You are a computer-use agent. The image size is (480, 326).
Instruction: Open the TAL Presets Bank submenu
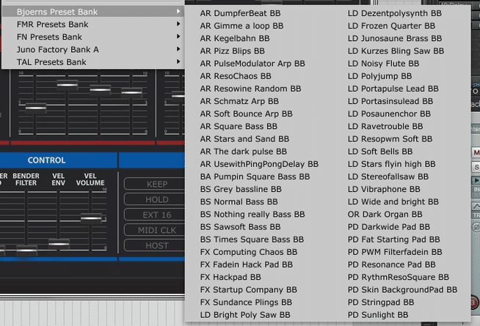pyautogui.click(x=93, y=62)
